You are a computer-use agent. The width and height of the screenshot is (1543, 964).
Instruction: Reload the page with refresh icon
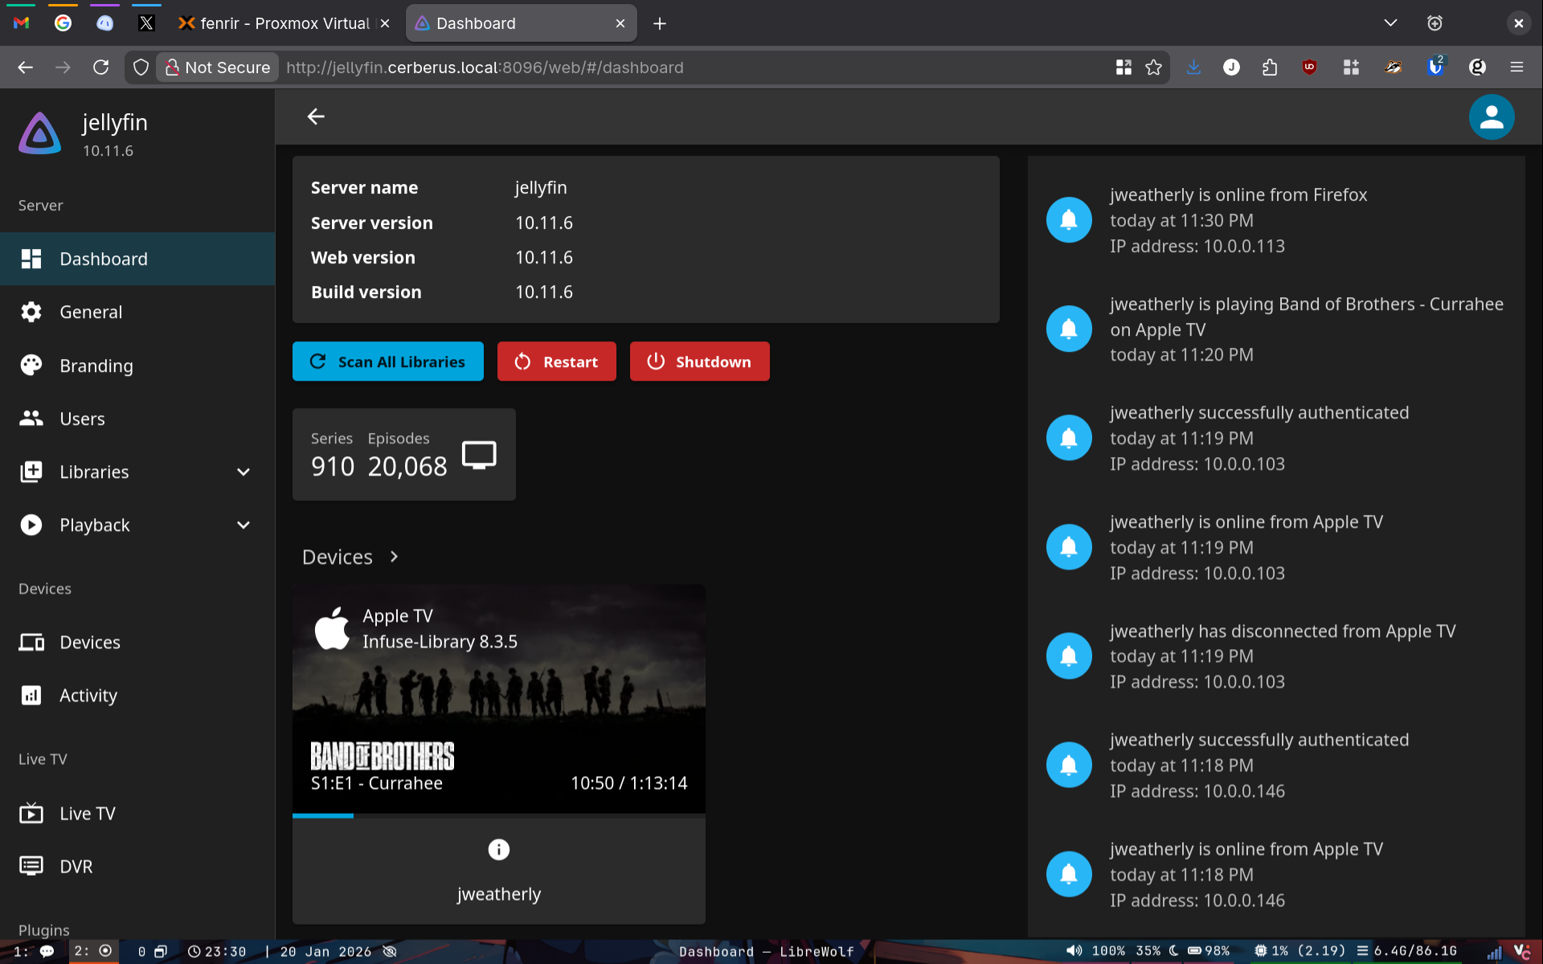100,67
